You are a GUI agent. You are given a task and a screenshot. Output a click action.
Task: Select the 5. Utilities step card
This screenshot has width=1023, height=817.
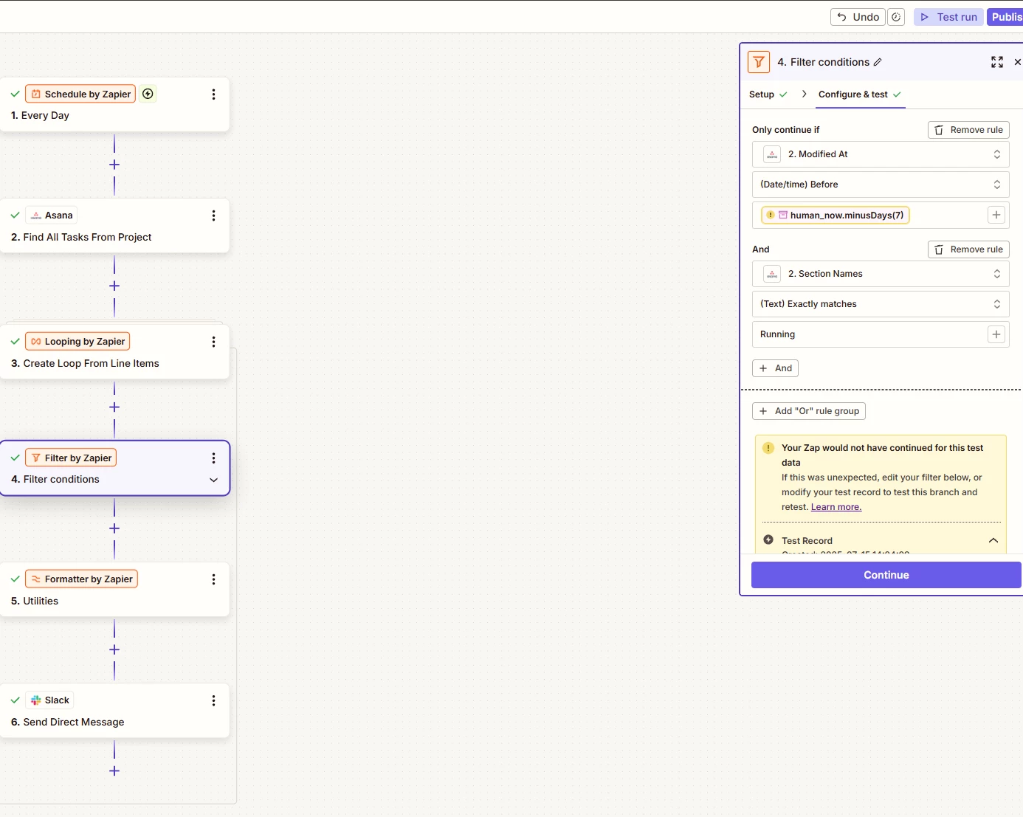[114, 590]
